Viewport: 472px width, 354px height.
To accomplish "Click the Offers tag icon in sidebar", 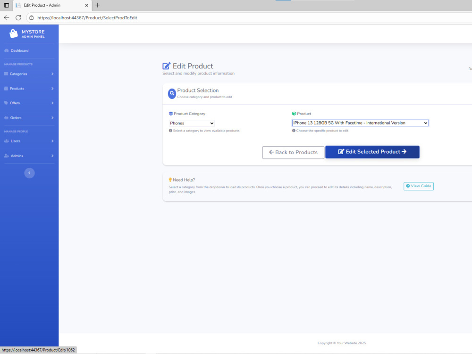I will coord(6,103).
